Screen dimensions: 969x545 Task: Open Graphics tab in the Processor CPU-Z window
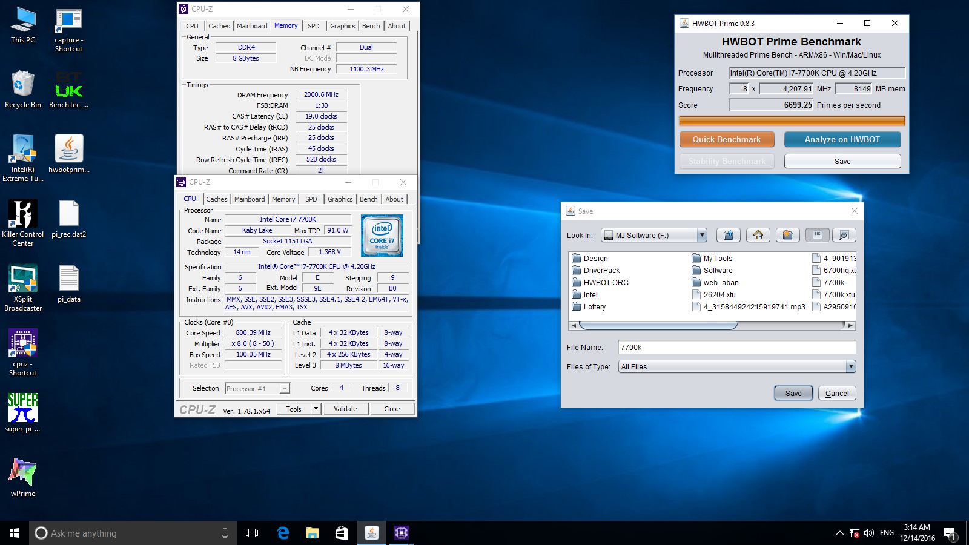click(x=340, y=199)
